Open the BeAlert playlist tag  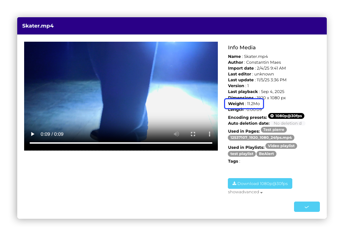[266, 154]
